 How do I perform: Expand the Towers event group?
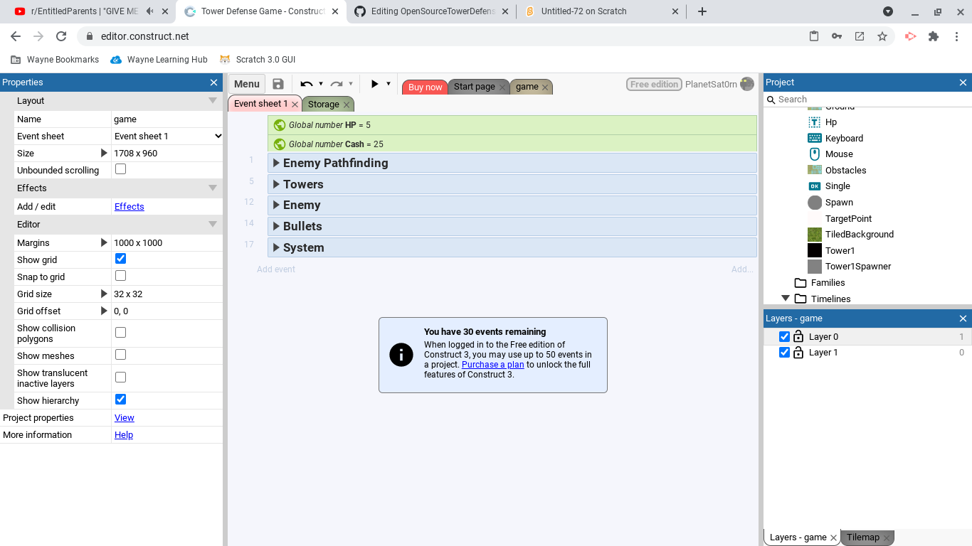(277, 184)
